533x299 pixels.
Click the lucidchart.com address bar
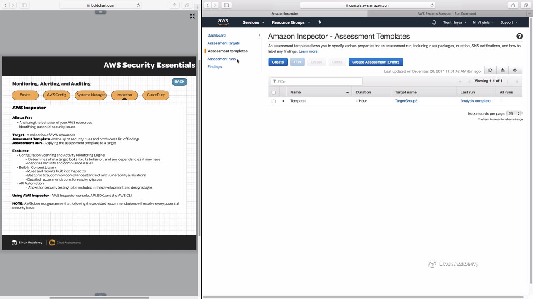[100, 5]
